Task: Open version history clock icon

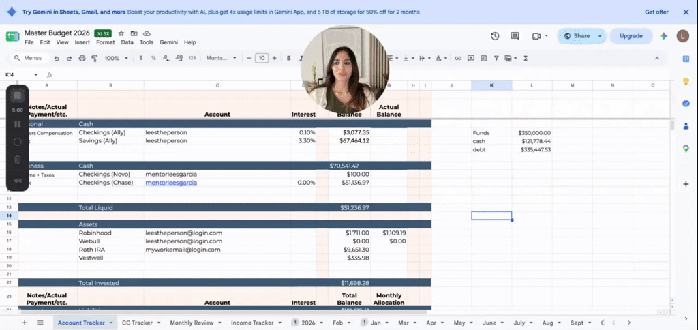Action: [x=495, y=36]
